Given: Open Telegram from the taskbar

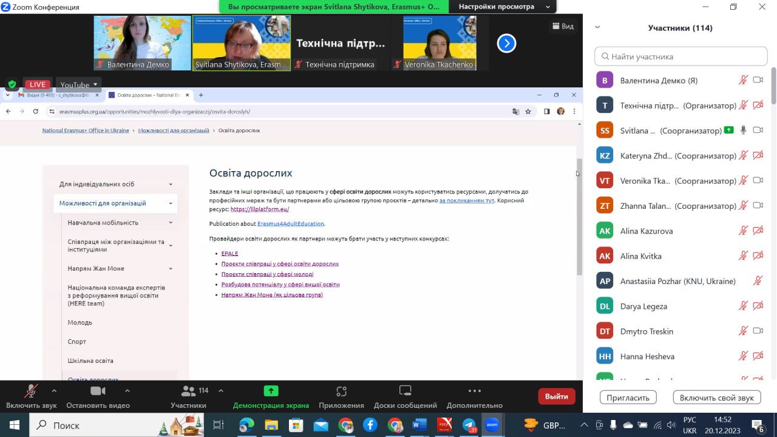Looking at the screenshot, I should 469,425.
